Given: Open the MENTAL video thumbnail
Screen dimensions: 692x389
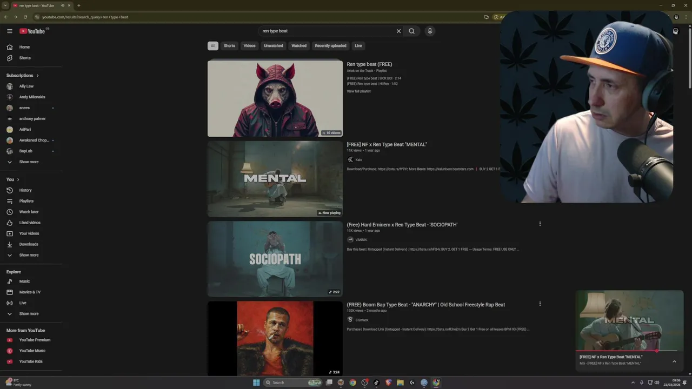Looking at the screenshot, I should (275, 178).
